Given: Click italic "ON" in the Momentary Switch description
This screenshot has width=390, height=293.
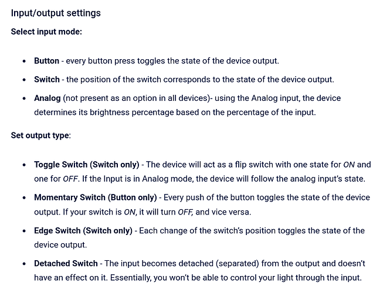Looking at the screenshot, I should click(x=130, y=212).
